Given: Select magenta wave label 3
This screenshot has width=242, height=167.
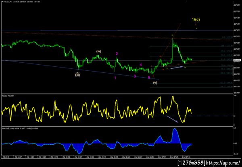Looking at the screenshot, I should 135,76.
